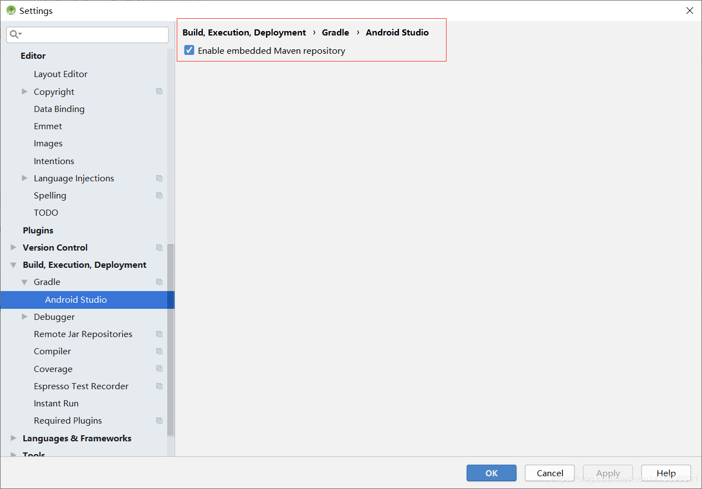Collapse Build, Execution, Deployment section
The image size is (702, 489).
point(13,265)
